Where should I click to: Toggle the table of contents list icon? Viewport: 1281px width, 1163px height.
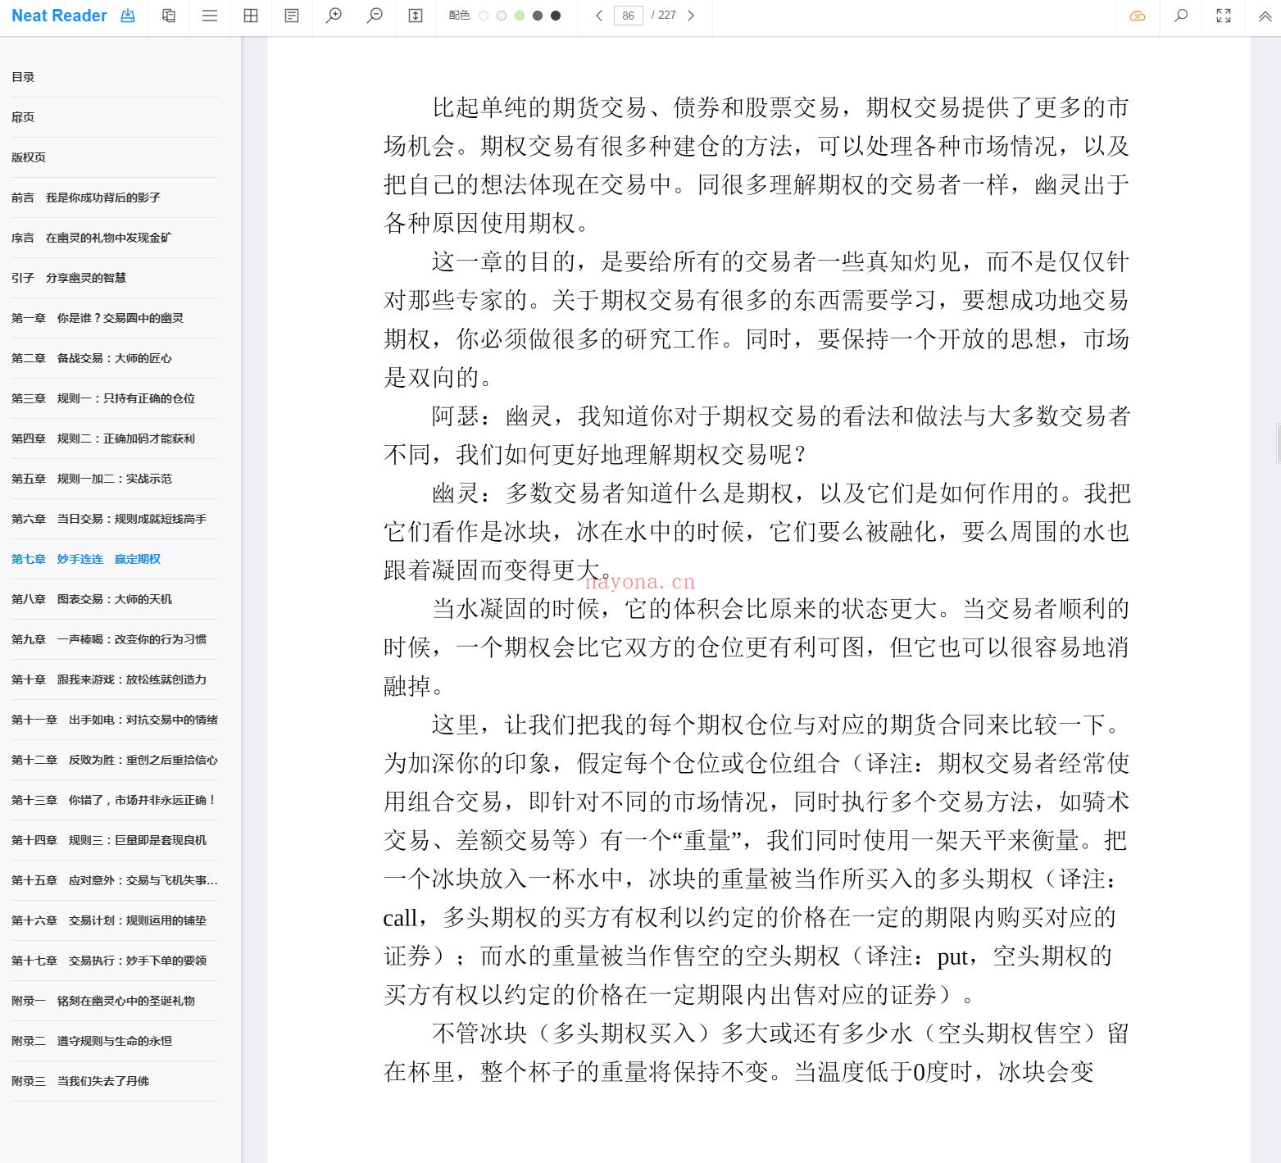tap(210, 16)
